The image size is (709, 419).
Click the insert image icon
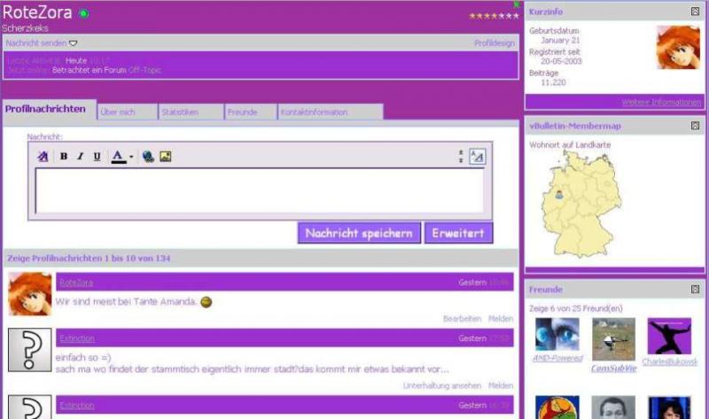point(165,157)
